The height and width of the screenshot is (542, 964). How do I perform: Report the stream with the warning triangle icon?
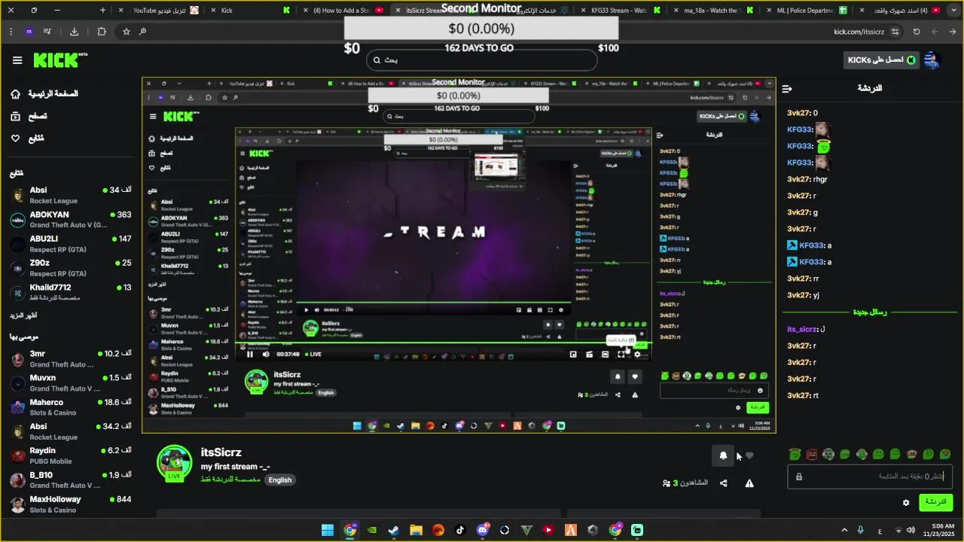(x=749, y=483)
